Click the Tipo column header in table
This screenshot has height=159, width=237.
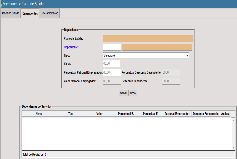click(71, 114)
